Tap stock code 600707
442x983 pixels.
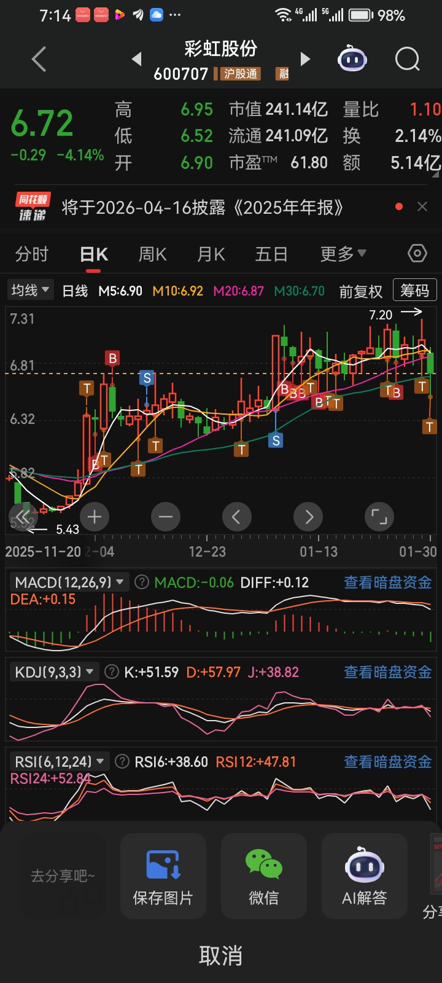point(181,74)
